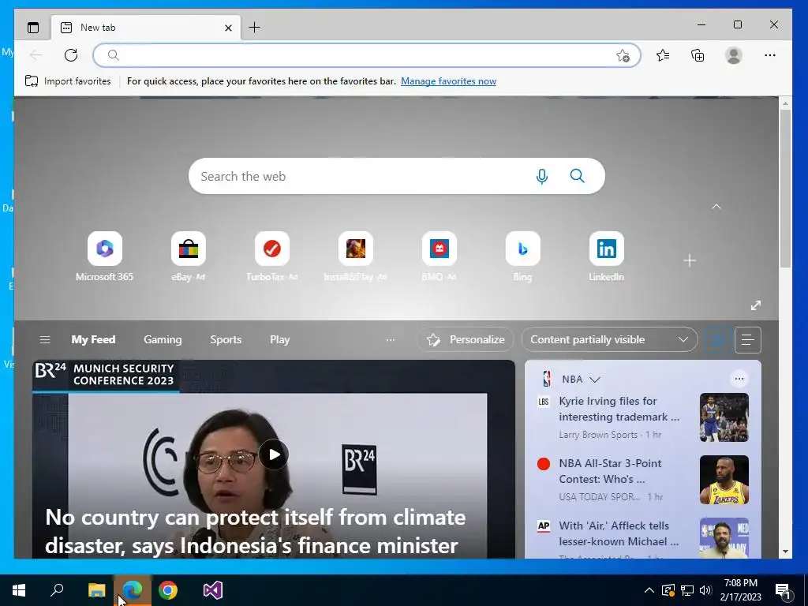Open the Favorites list icon
The image size is (808, 606).
663,55
